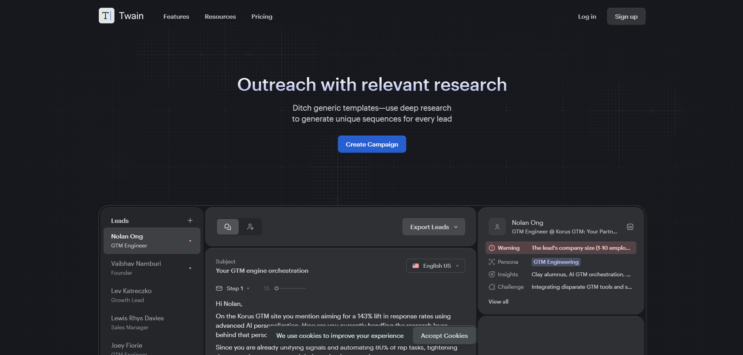Click Nolan Ong's avatar icon
This screenshot has height=355, width=743.
point(497,227)
